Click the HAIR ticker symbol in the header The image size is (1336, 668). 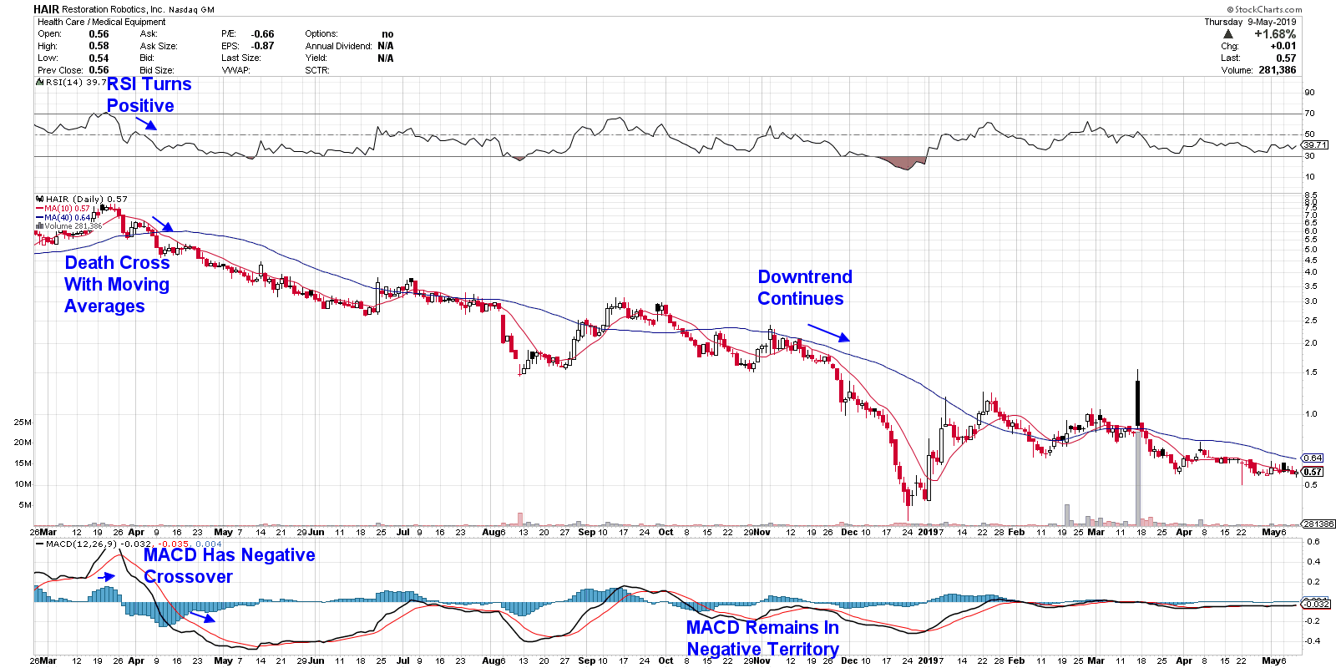pos(46,9)
